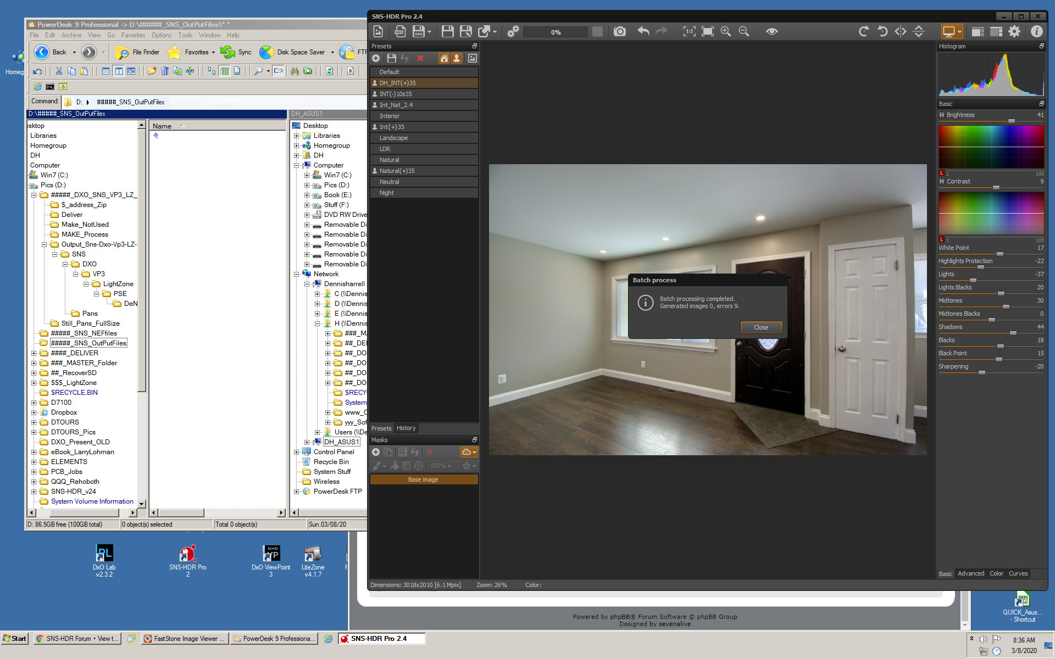Toggle the H button beside Brightness
1055x659 pixels.
point(942,115)
